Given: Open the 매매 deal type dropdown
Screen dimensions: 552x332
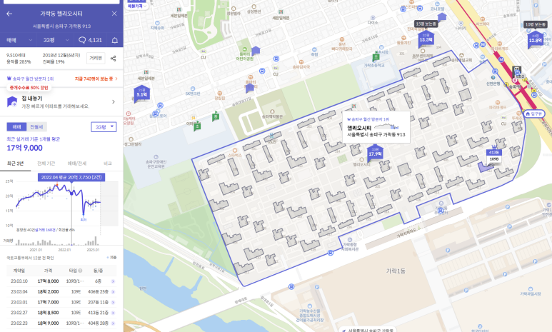Looking at the screenshot, I should point(19,40).
